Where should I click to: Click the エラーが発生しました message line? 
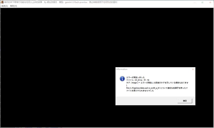[x=135, y=77]
